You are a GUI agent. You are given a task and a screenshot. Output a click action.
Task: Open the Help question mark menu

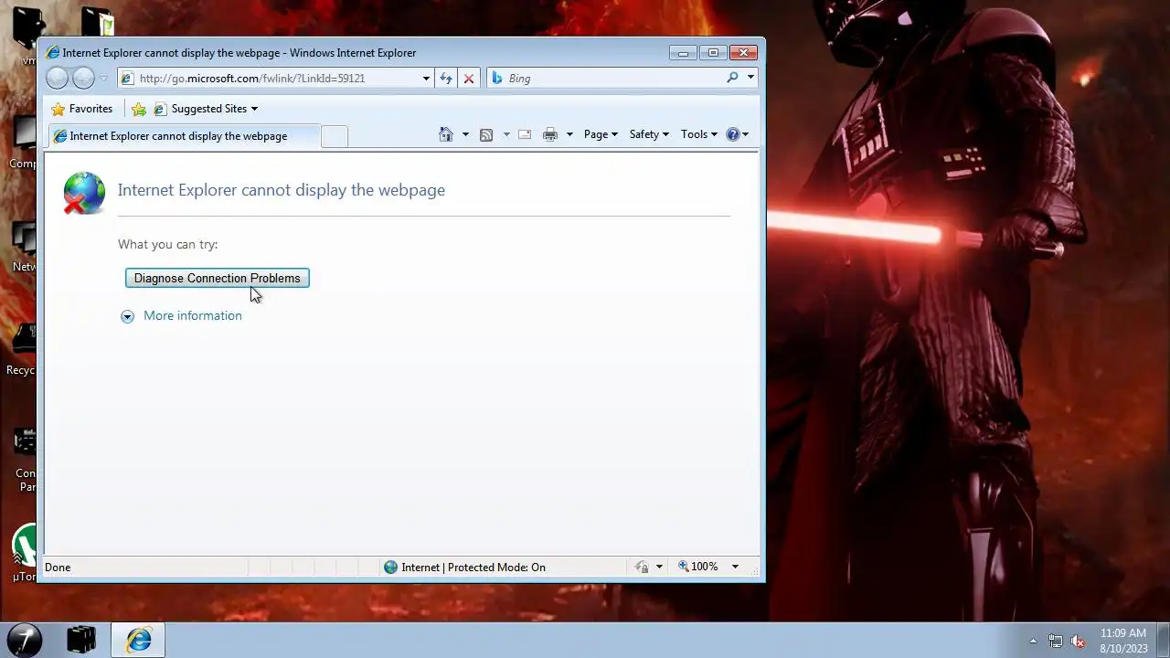coord(737,134)
